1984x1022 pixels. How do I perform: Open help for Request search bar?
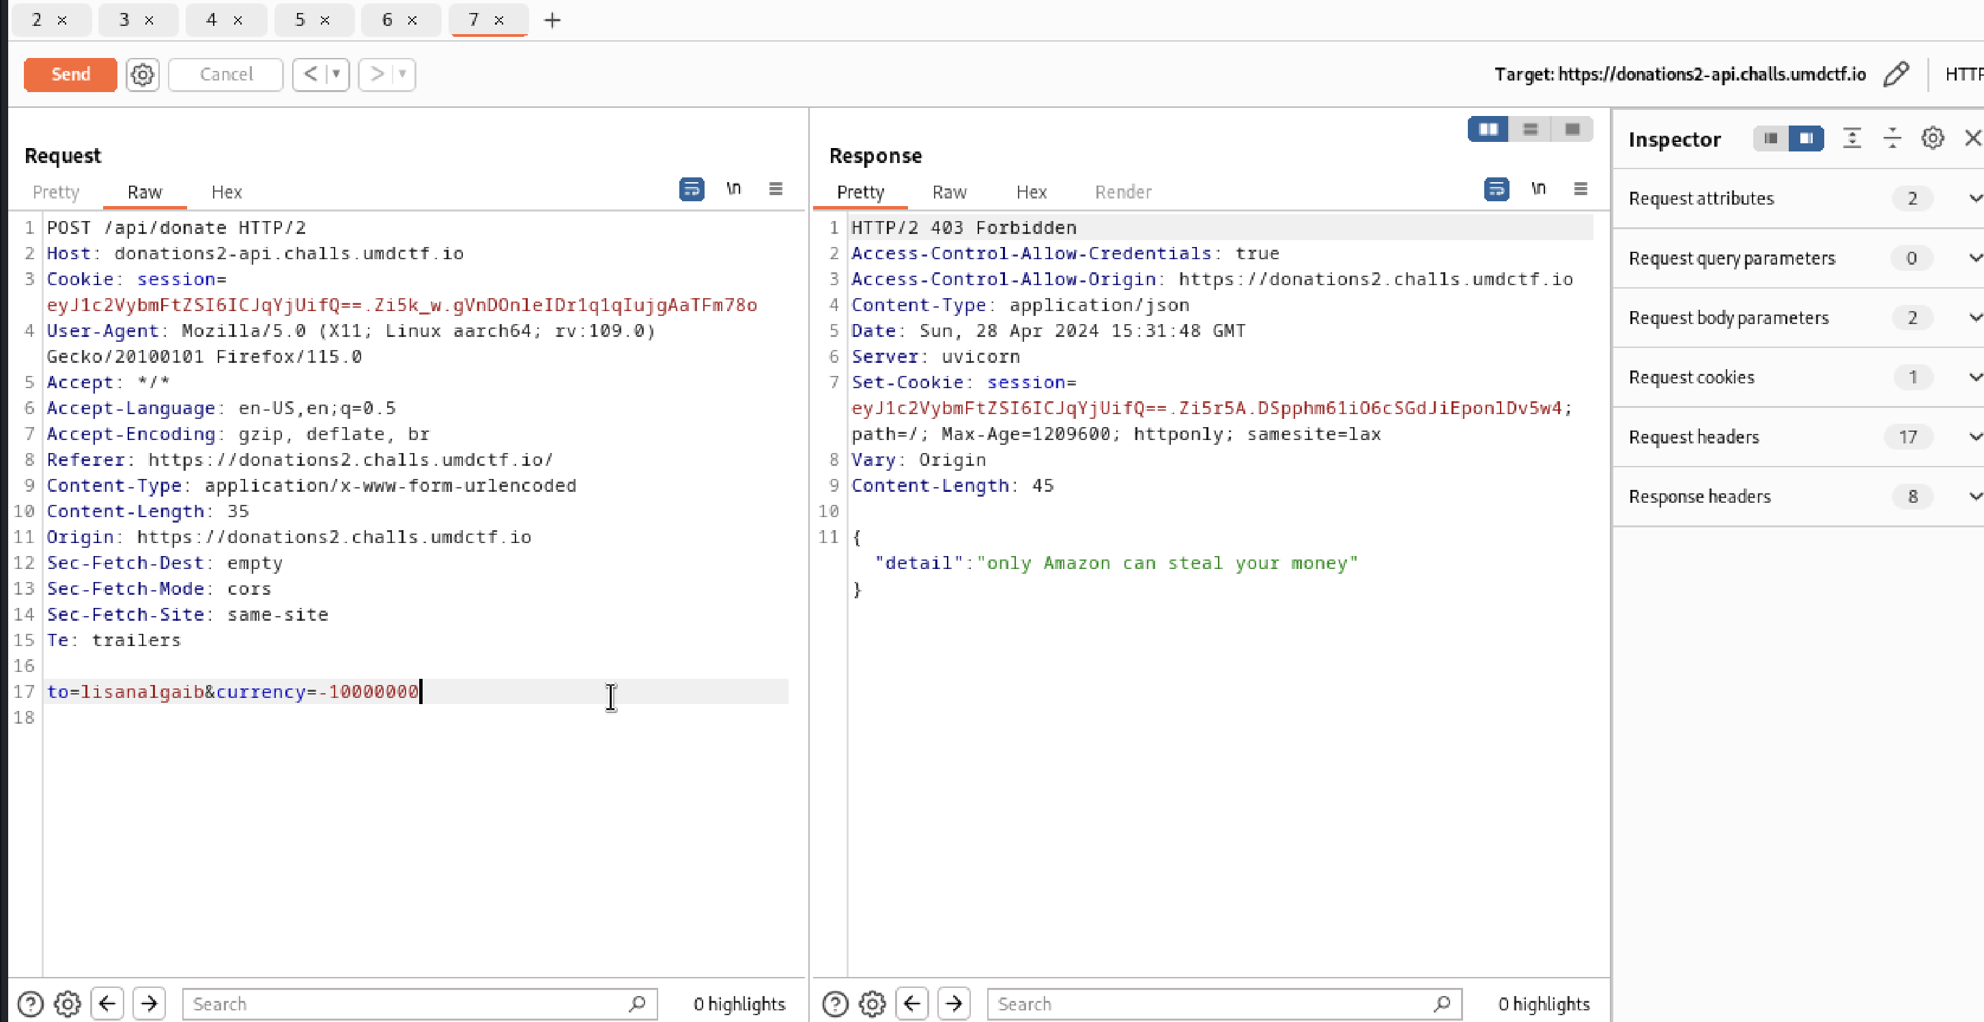pos(30,1004)
